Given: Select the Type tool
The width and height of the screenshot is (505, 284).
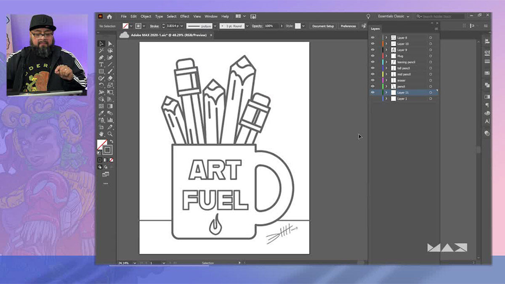Looking at the screenshot, I should pos(101,64).
